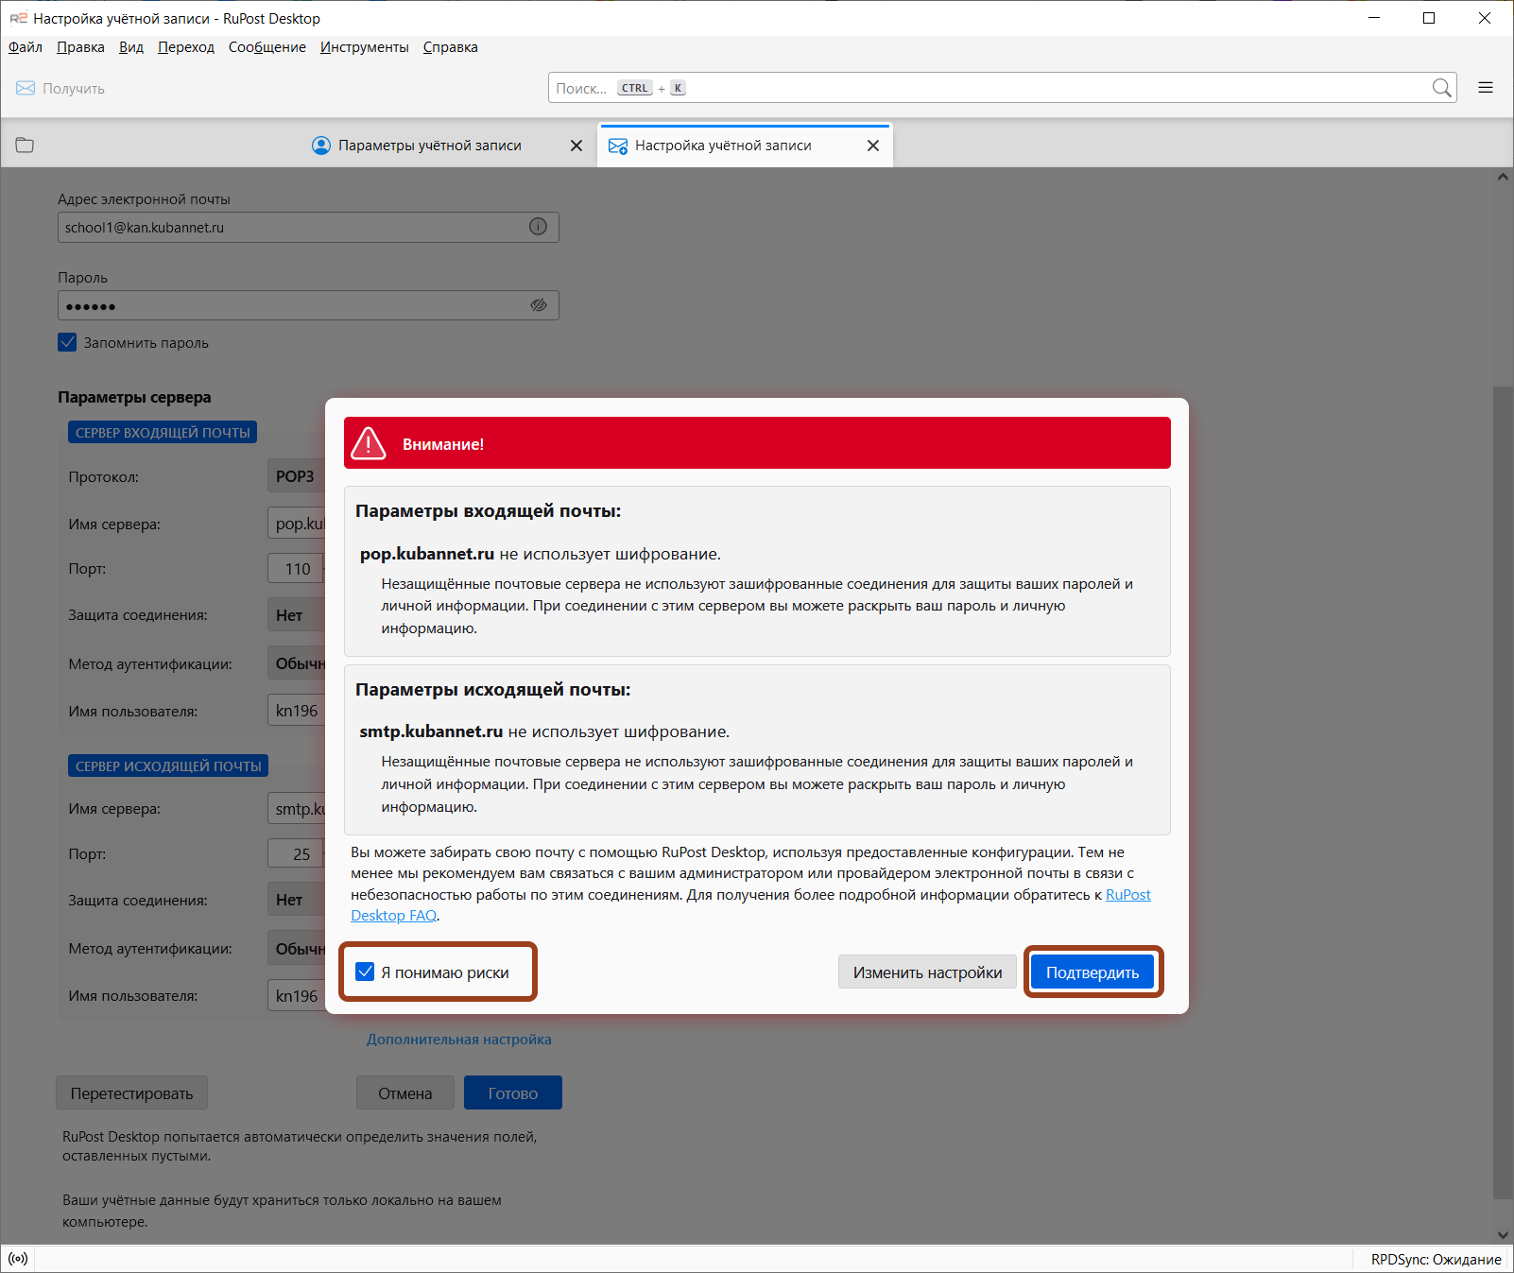The width and height of the screenshot is (1514, 1273).
Task: Toggle password visibility eye icon
Action: click(x=538, y=305)
